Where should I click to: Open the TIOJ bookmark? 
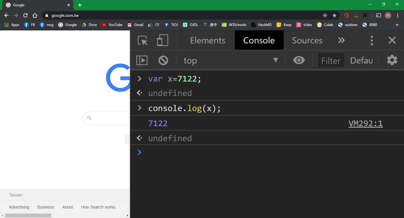[171, 25]
